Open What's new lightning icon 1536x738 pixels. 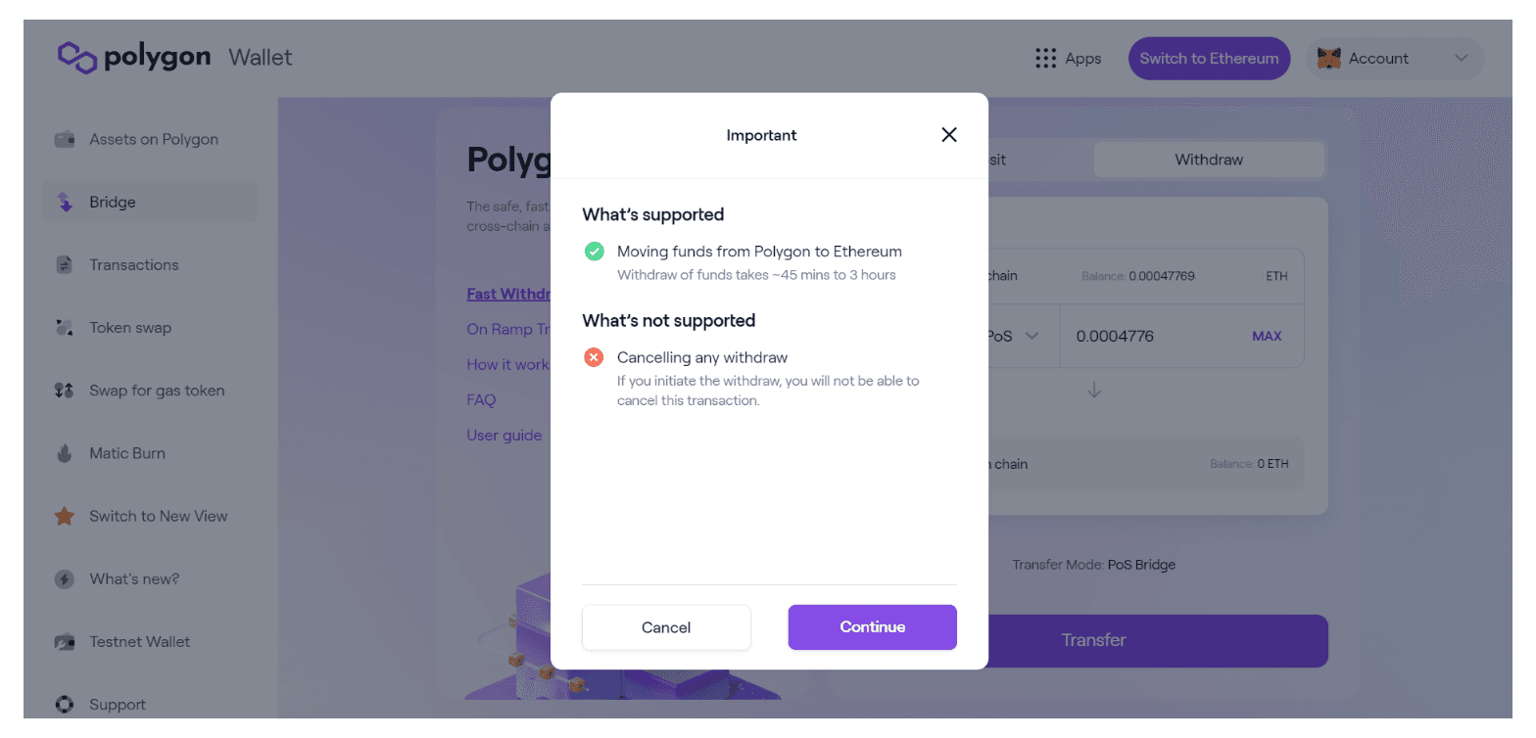(x=65, y=578)
